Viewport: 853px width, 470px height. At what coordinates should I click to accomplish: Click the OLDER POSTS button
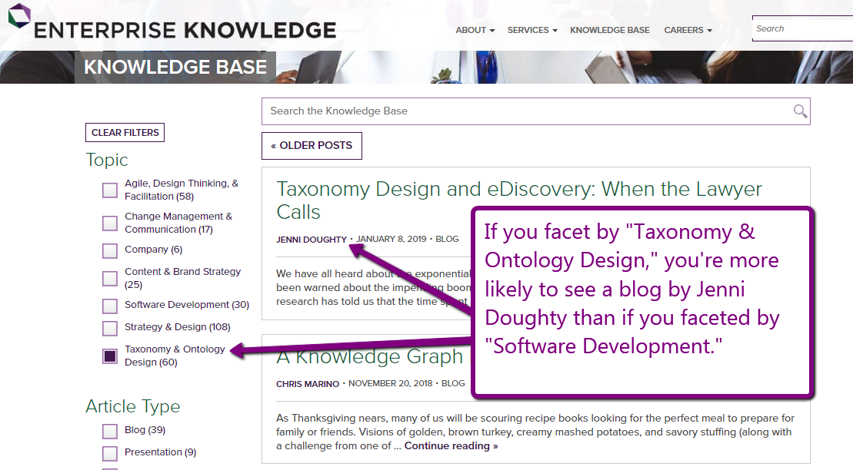(x=312, y=146)
